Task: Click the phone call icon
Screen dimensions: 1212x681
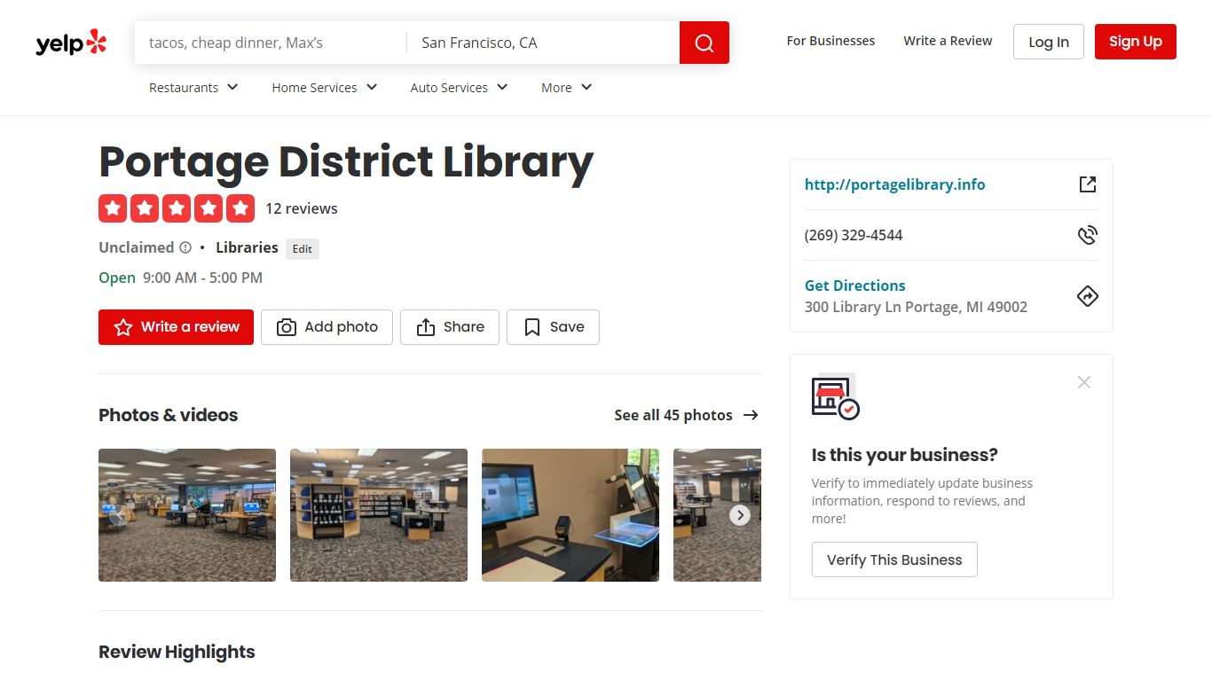Action: pyautogui.click(x=1088, y=235)
